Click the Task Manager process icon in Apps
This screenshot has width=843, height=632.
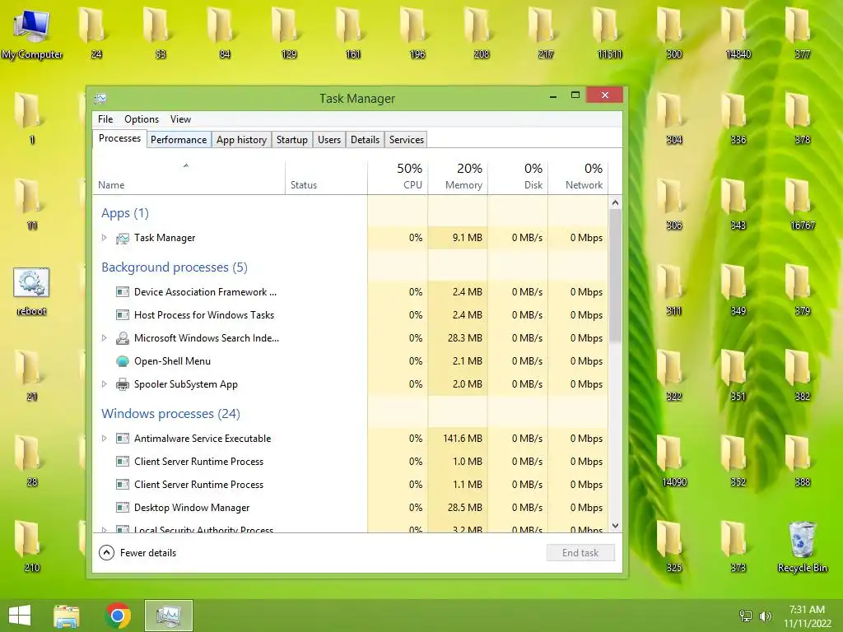pyautogui.click(x=123, y=238)
